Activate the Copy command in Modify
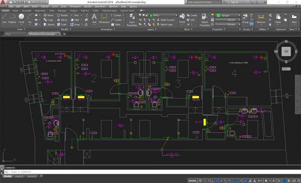Image resolution: width=301 pixels, height=183 pixels. pos(48,20)
